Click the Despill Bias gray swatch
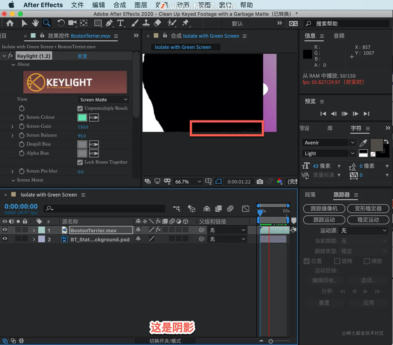The width and height of the screenshot is (393, 345). pyautogui.click(x=82, y=144)
